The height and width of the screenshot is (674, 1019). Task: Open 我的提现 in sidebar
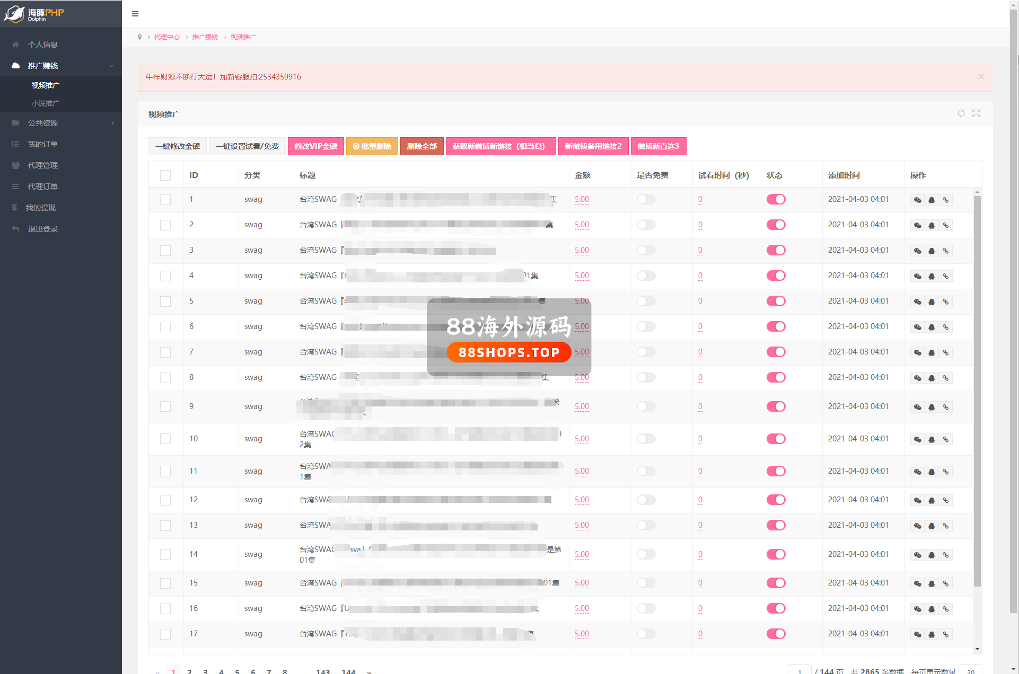[41, 208]
